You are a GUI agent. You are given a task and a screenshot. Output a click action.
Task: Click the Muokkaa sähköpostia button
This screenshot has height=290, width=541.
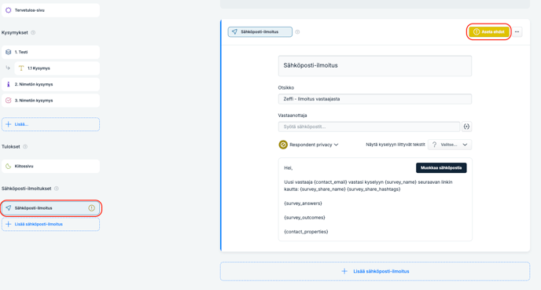tap(441, 168)
